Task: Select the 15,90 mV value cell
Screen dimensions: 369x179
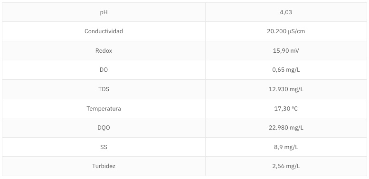Action: pyautogui.click(x=286, y=51)
